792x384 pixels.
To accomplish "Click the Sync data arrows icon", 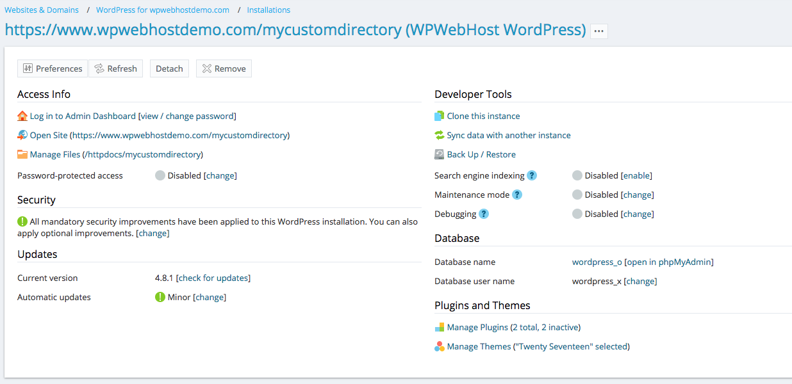I will [x=440, y=135].
